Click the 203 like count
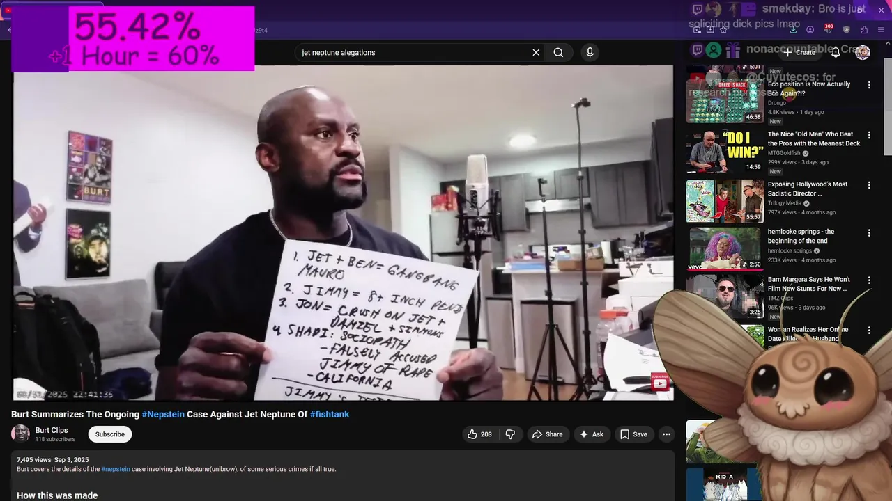Image resolution: width=892 pixels, height=501 pixels. coord(486,434)
